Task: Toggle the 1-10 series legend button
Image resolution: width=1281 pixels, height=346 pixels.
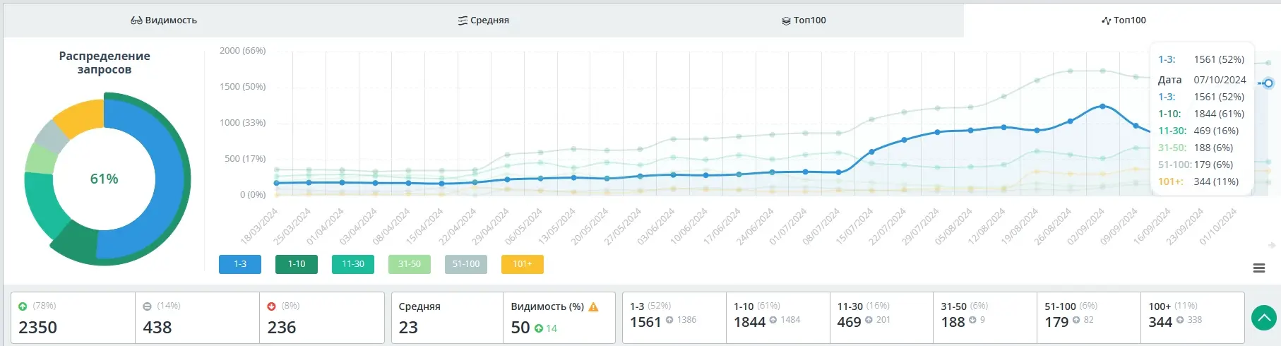Action: pos(297,264)
